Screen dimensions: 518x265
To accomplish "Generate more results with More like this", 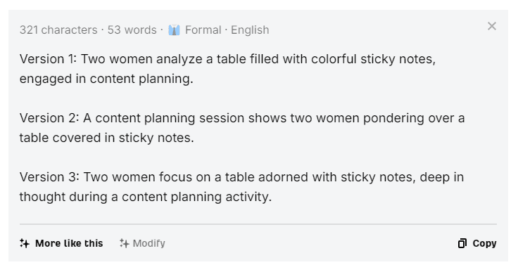I will 61,243.
